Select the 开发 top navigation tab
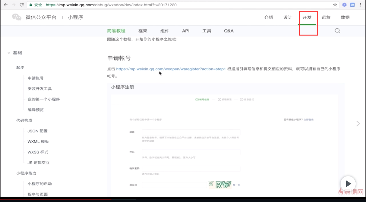366x202 pixels. coord(307,17)
